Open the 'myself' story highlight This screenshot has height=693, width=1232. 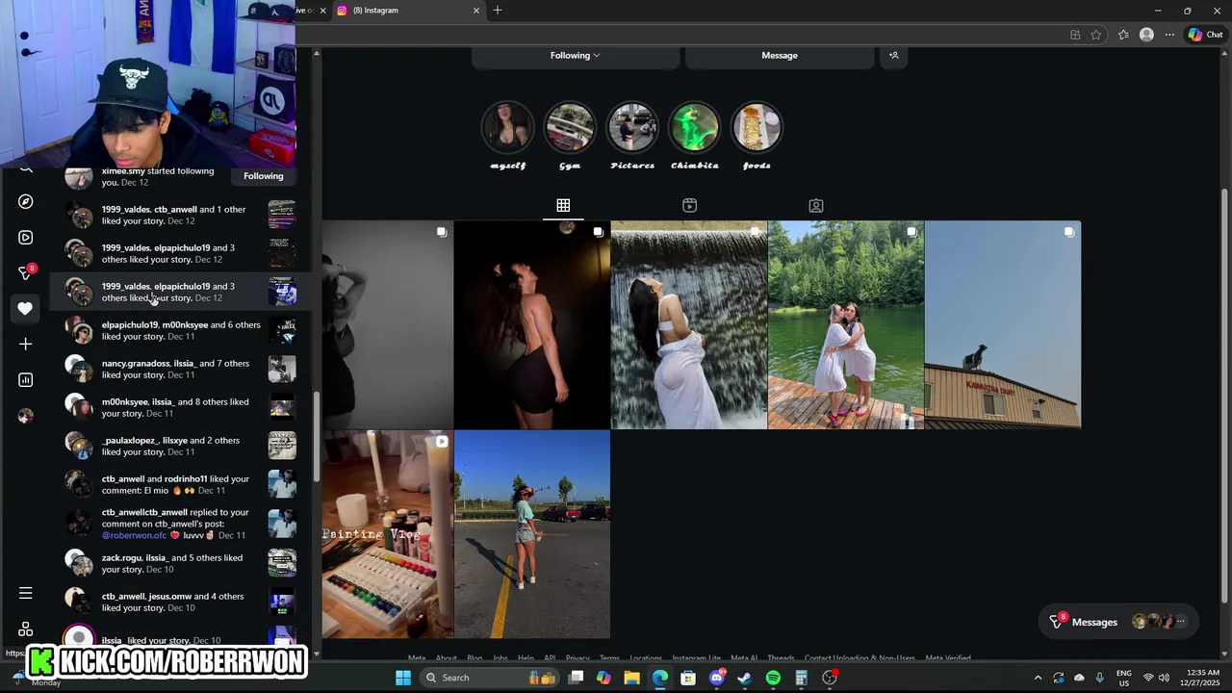(x=508, y=127)
